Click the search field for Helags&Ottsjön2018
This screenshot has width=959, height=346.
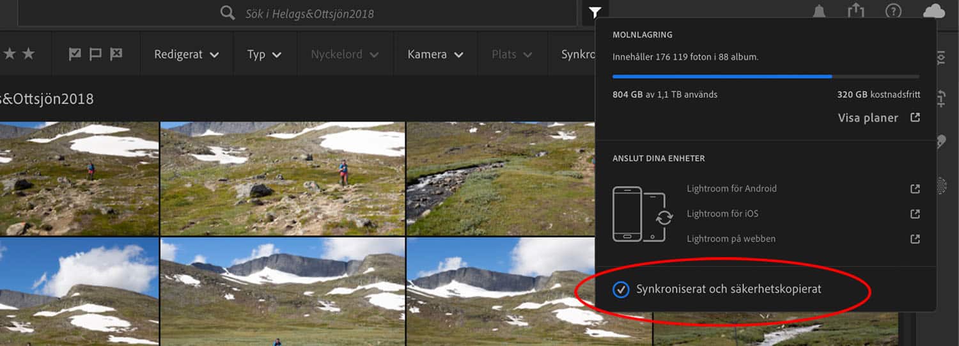coord(384,13)
